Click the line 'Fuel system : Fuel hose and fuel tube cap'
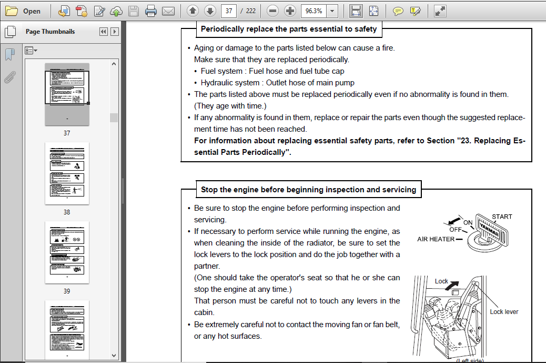Image resolution: width=546 pixels, height=363 pixels. pos(272,71)
